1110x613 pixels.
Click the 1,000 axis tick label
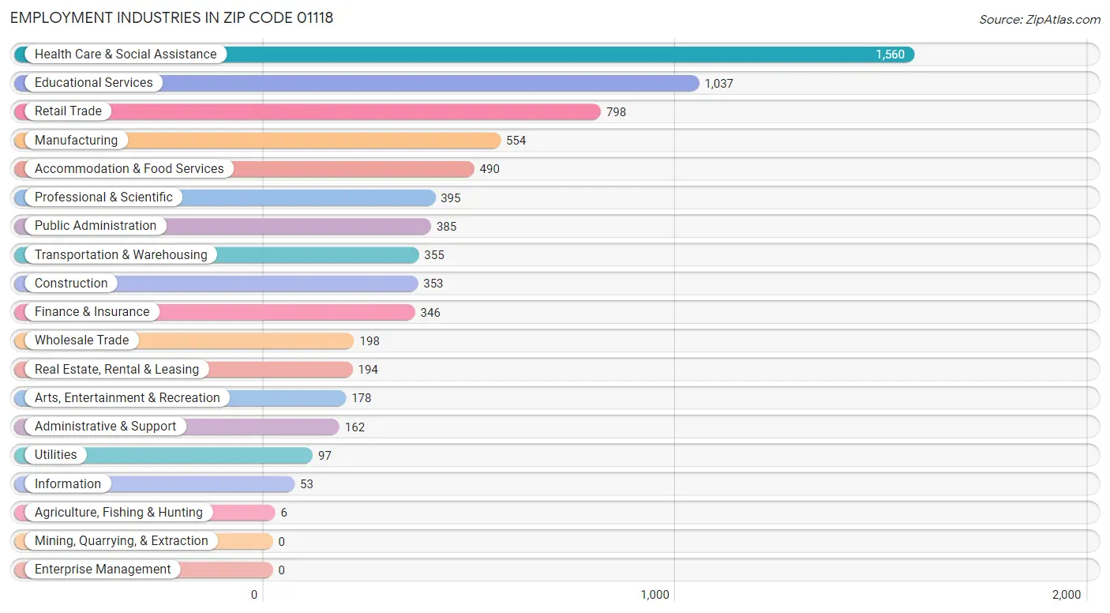[x=655, y=595]
